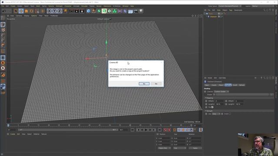Click the Coordinate System cube icon
The image size is (278, 156).
(65, 11)
